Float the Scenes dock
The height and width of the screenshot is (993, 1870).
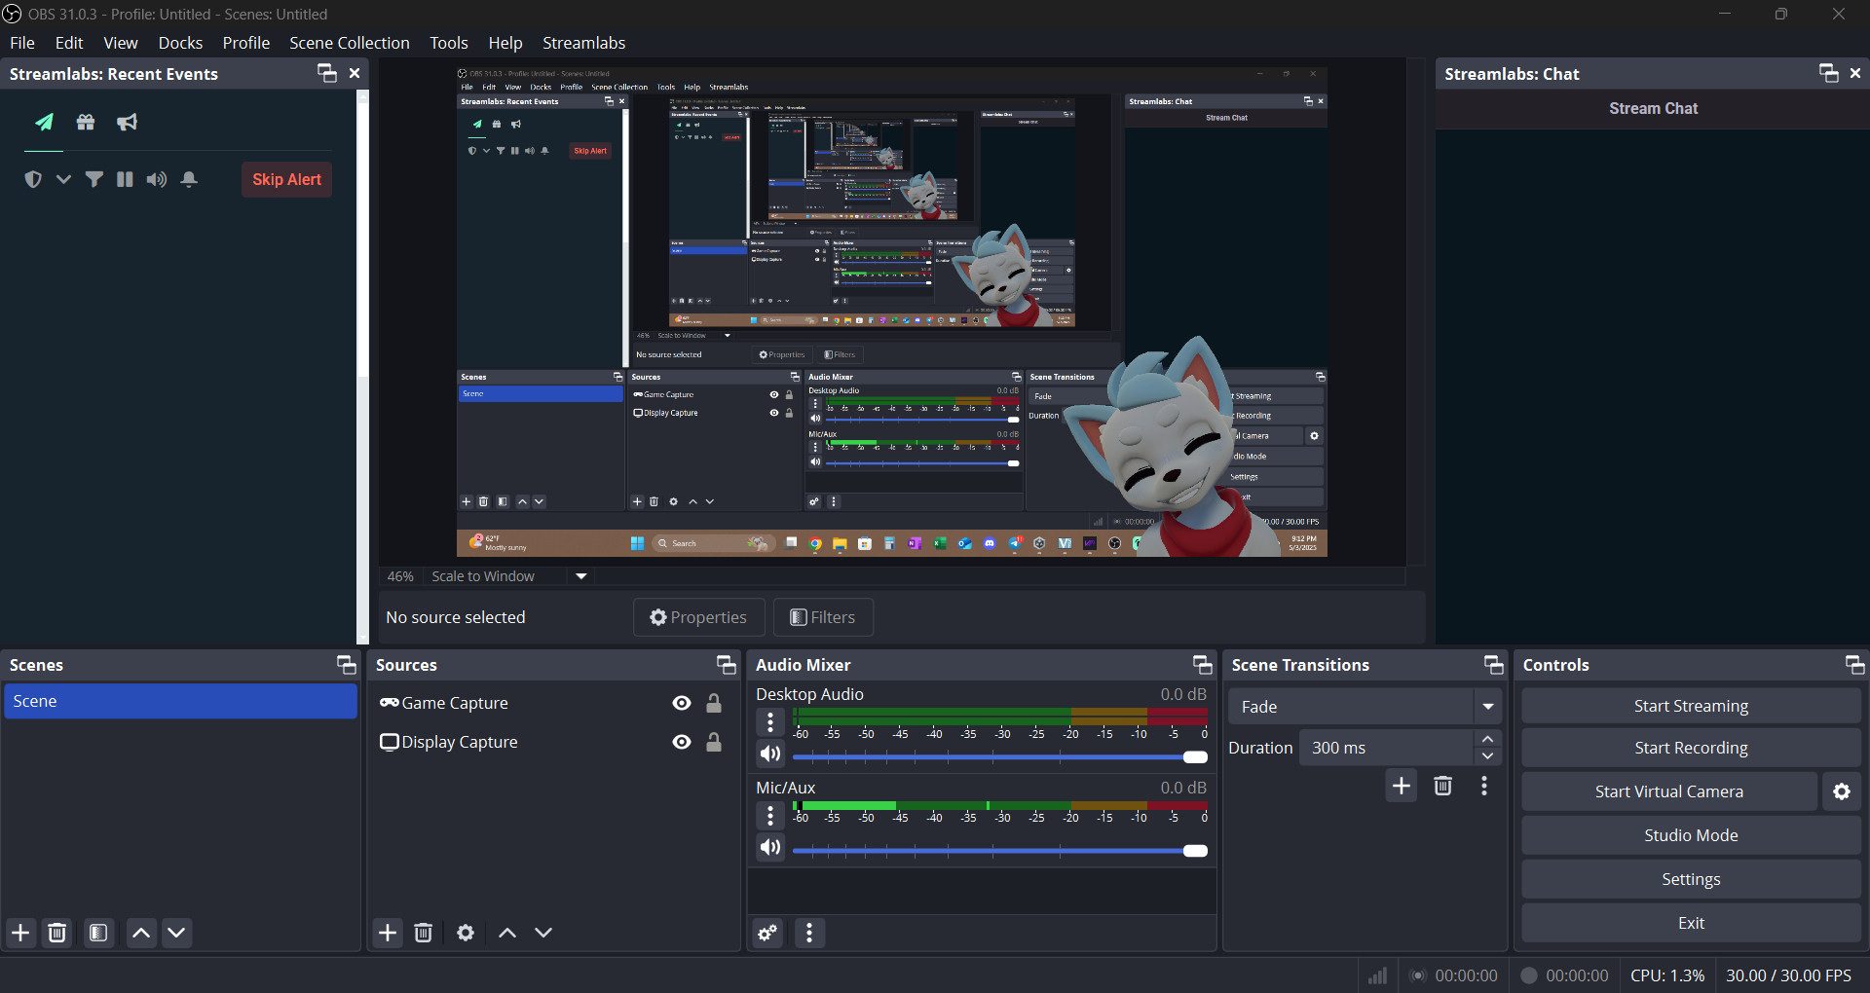(x=347, y=664)
